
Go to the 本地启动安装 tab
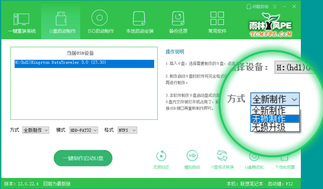pos(140,22)
